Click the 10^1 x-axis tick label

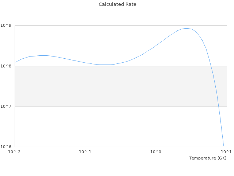(x=227, y=152)
